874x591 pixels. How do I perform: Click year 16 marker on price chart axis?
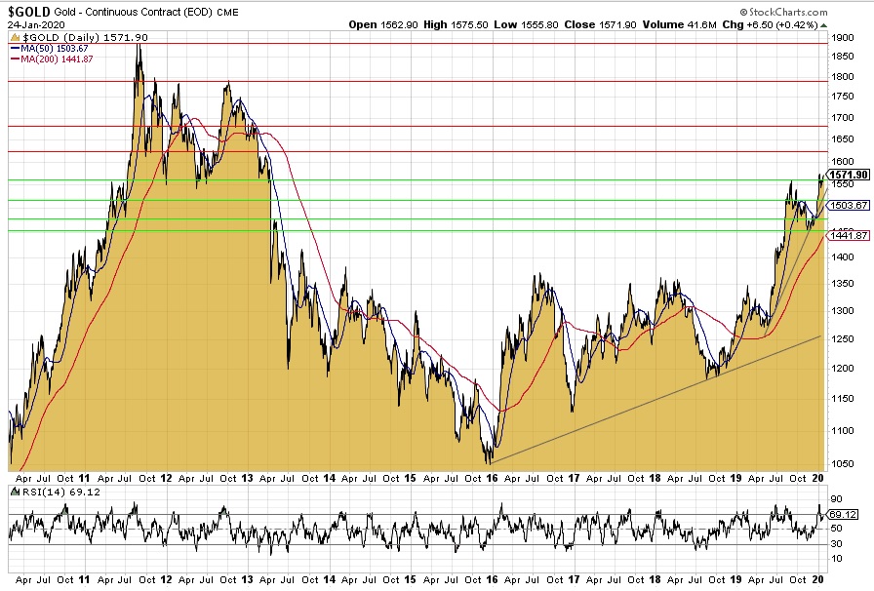(x=495, y=478)
